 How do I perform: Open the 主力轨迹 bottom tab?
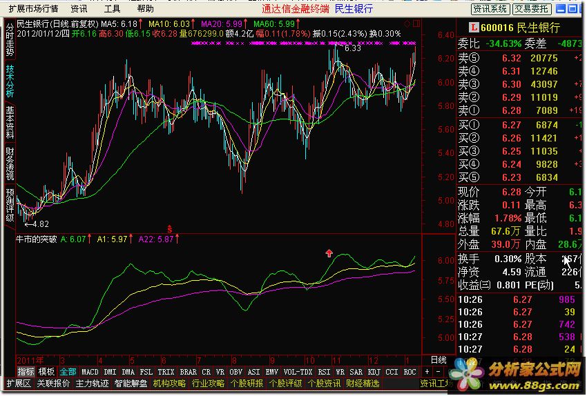tap(92, 384)
